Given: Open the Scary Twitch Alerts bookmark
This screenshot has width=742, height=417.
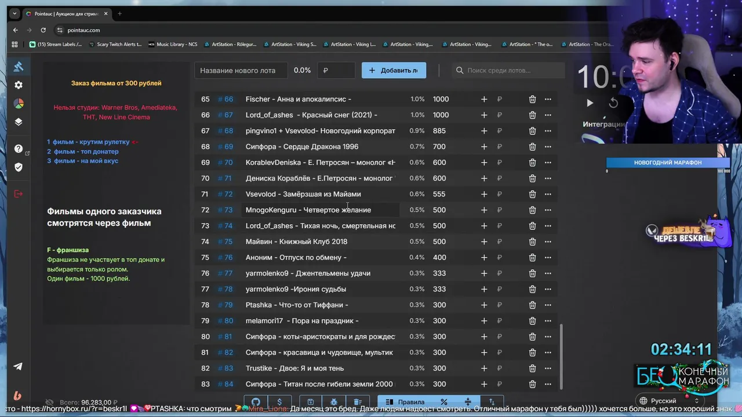Looking at the screenshot, I should [115, 44].
